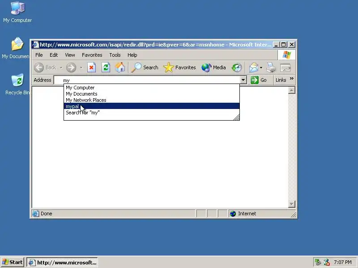358x268 pixels.
Task: Open the Back history dropdown arrow
Action: pos(61,68)
